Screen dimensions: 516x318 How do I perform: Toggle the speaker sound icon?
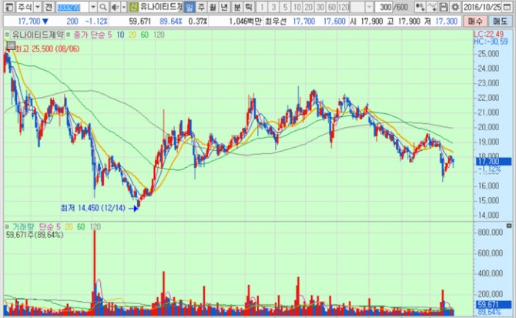tap(115, 7)
